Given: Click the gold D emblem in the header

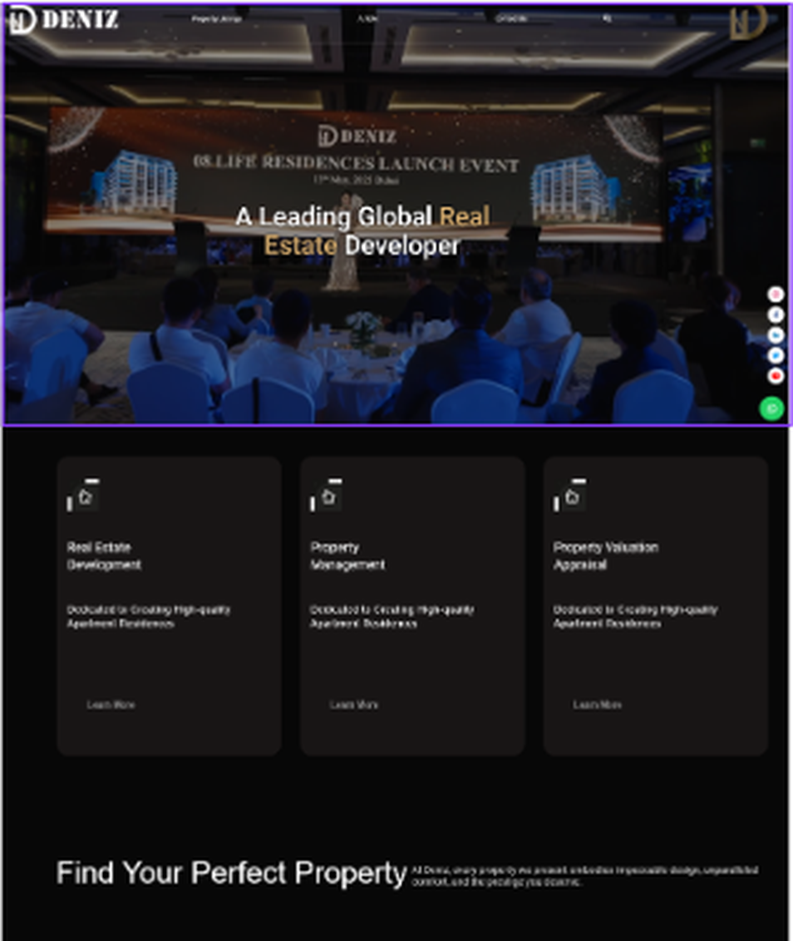Looking at the screenshot, I should coord(748,22).
